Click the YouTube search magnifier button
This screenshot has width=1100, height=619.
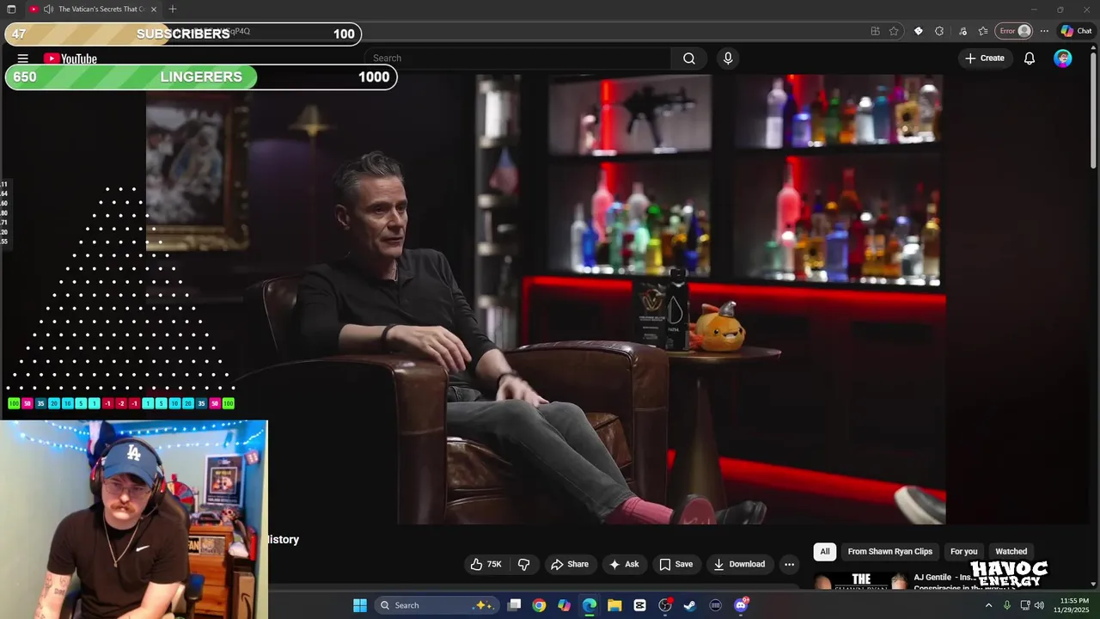pyautogui.click(x=689, y=58)
